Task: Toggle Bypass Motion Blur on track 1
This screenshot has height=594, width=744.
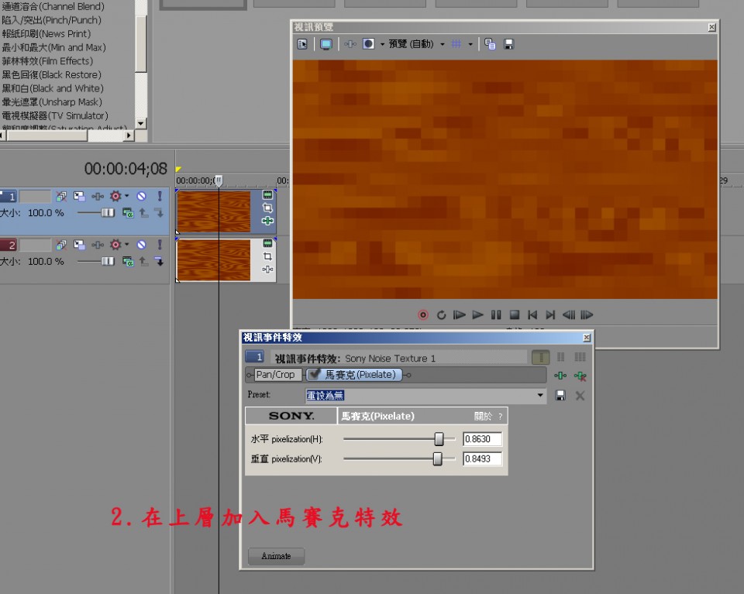Action: 61,196
